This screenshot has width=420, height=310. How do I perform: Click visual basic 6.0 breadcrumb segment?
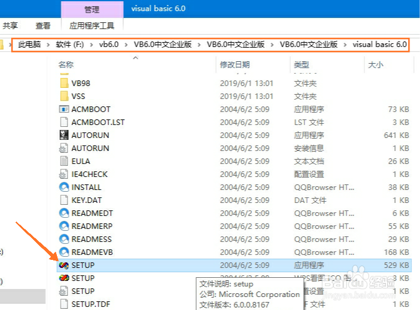click(x=380, y=45)
